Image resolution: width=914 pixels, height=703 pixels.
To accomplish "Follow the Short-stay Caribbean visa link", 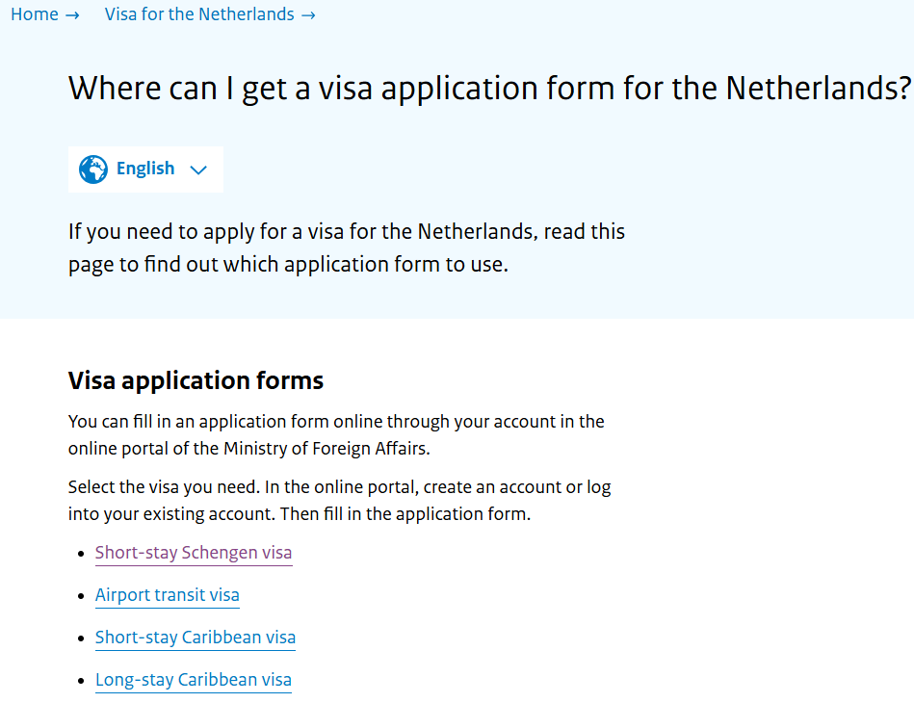I will click(196, 638).
